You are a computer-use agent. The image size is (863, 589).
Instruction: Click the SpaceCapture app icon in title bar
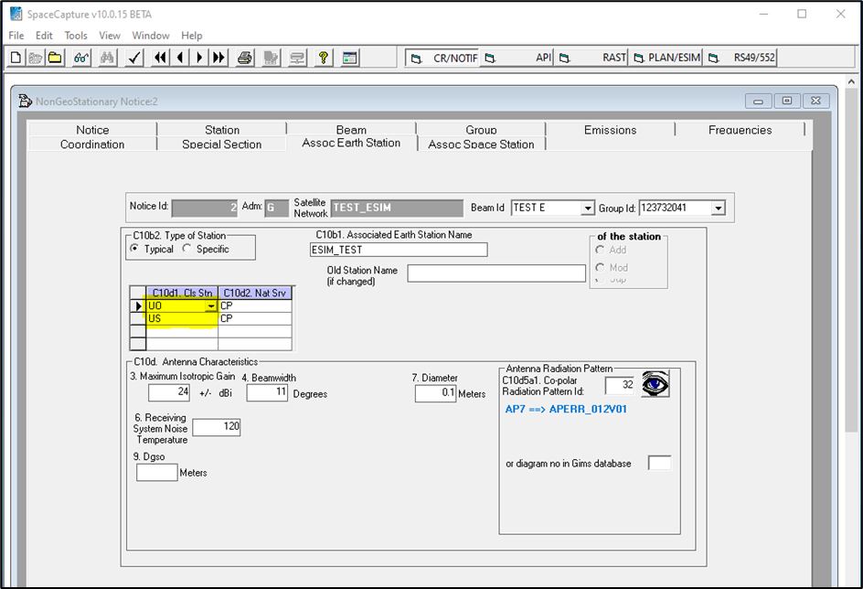[16, 14]
